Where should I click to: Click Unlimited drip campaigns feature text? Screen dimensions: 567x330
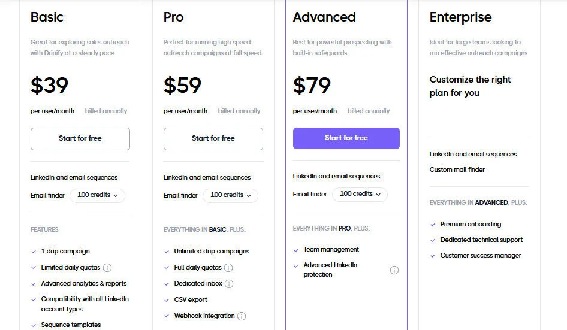tap(212, 252)
